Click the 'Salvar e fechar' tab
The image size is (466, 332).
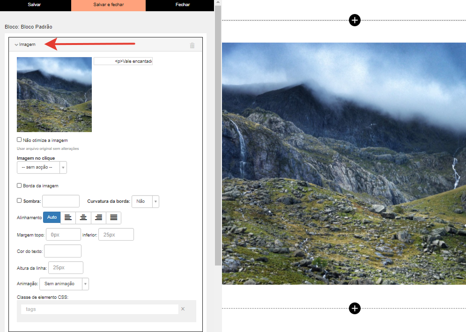[108, 5]
